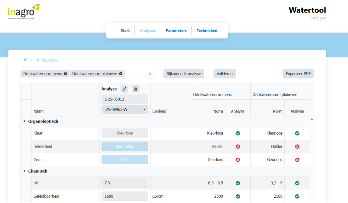This screenshot has height=203, width=348.
Task: Click the Helderheid row name
Action: pos(43,146)
